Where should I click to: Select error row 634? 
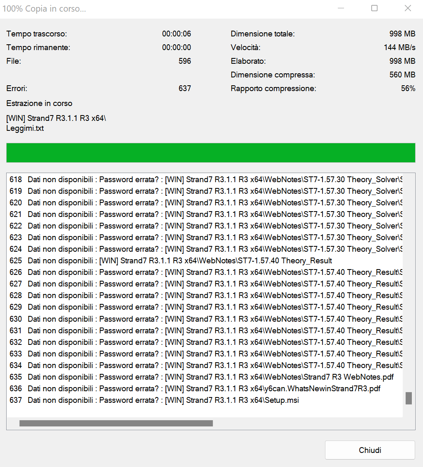pyautogui.click(x=205, y=366)
